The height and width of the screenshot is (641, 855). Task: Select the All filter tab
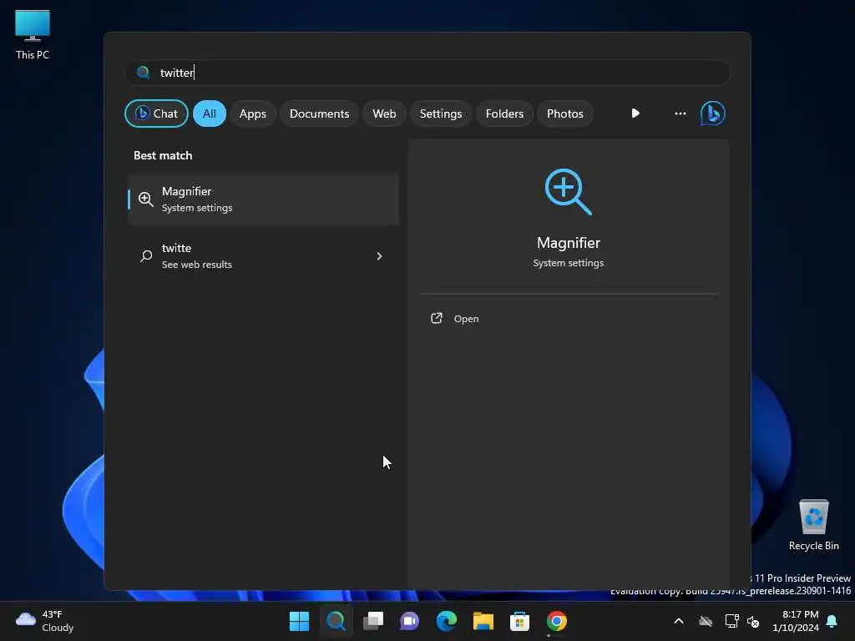point(210,114)
